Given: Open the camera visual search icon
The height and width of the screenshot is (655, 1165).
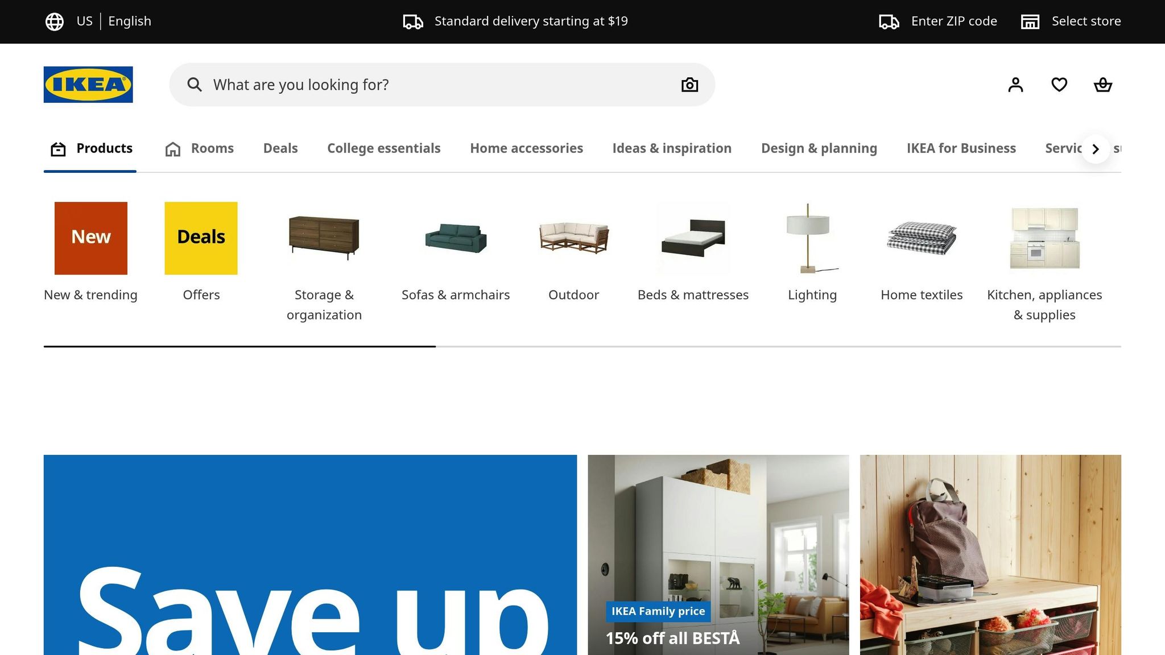Looking at the screenshot, I should point(689,85).
